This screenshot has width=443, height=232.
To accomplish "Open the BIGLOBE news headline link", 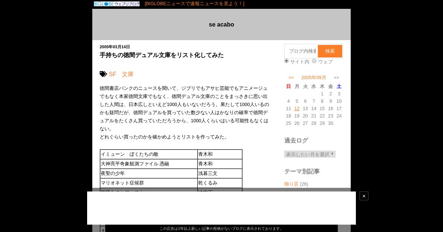I will coord(195,4).
